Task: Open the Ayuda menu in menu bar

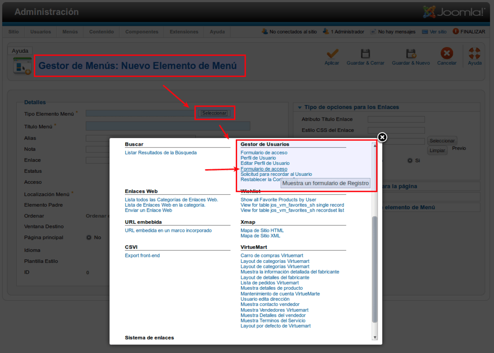Action: click(x=217, y=32)
